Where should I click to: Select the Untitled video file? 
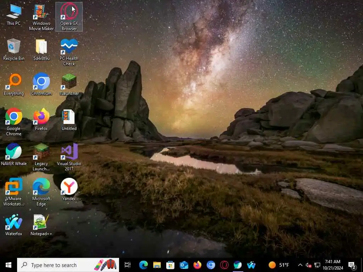(x=69, y=120)
